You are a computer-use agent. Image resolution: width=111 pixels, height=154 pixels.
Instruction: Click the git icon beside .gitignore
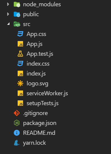point(17,113)
